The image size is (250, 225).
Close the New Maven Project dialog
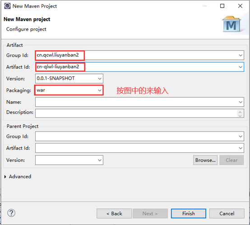pos(240,6)
